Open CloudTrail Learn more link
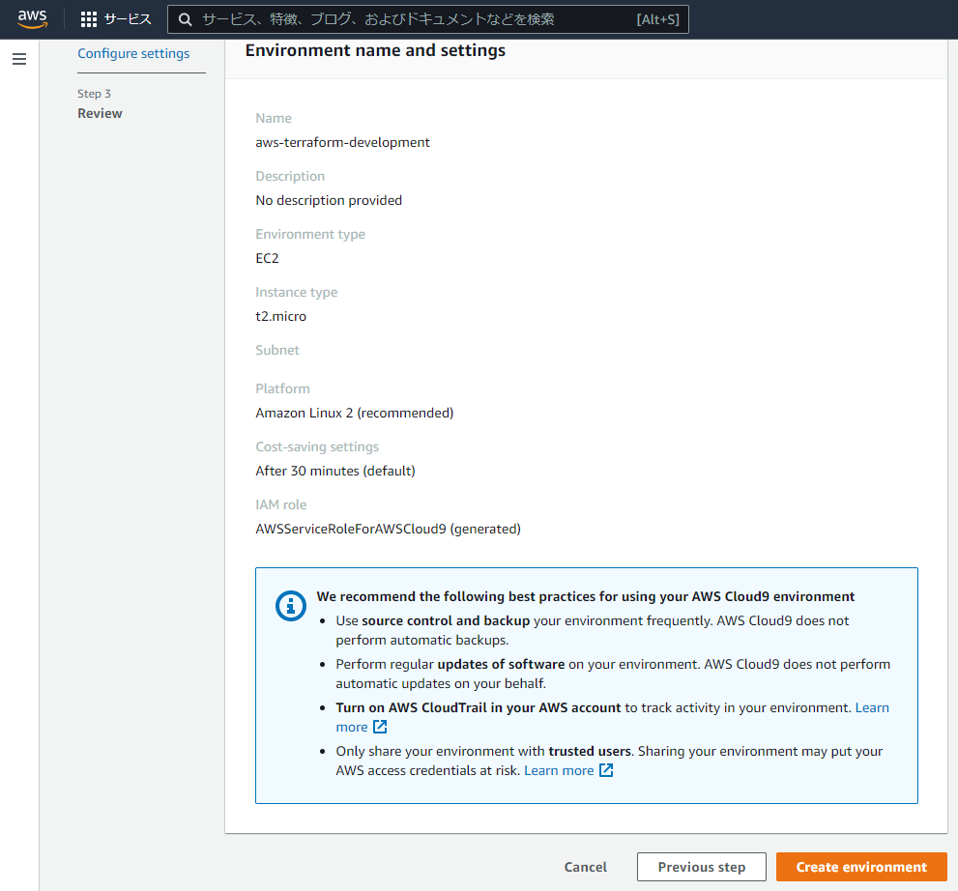Viewport: 958px width, 891px height. pos(872,707)
